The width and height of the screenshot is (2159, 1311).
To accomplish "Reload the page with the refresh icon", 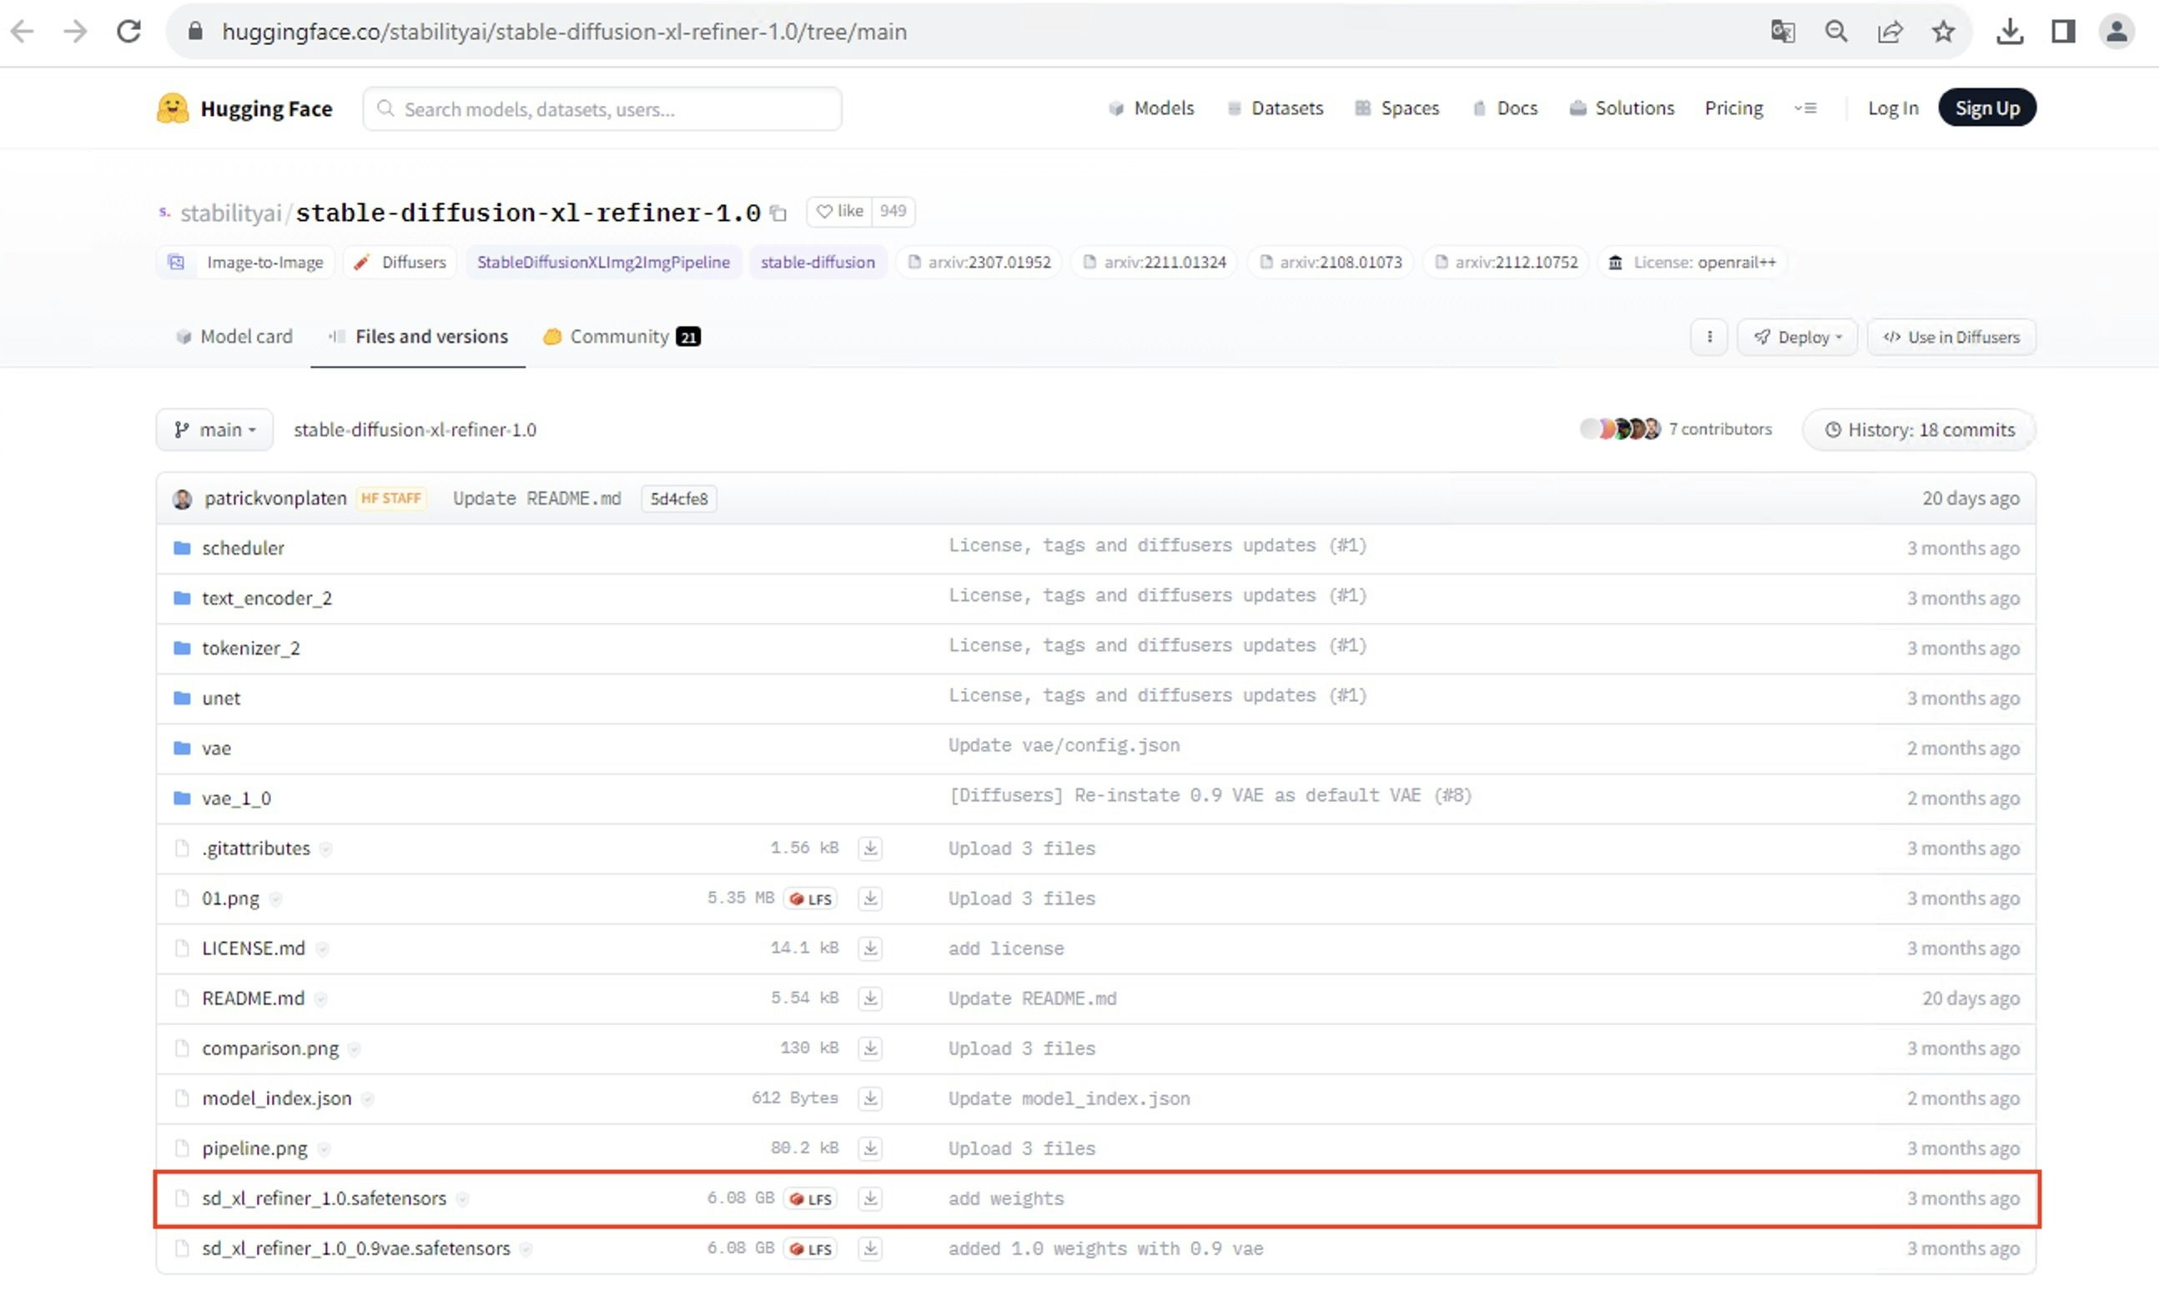I will tap(128, 33).
